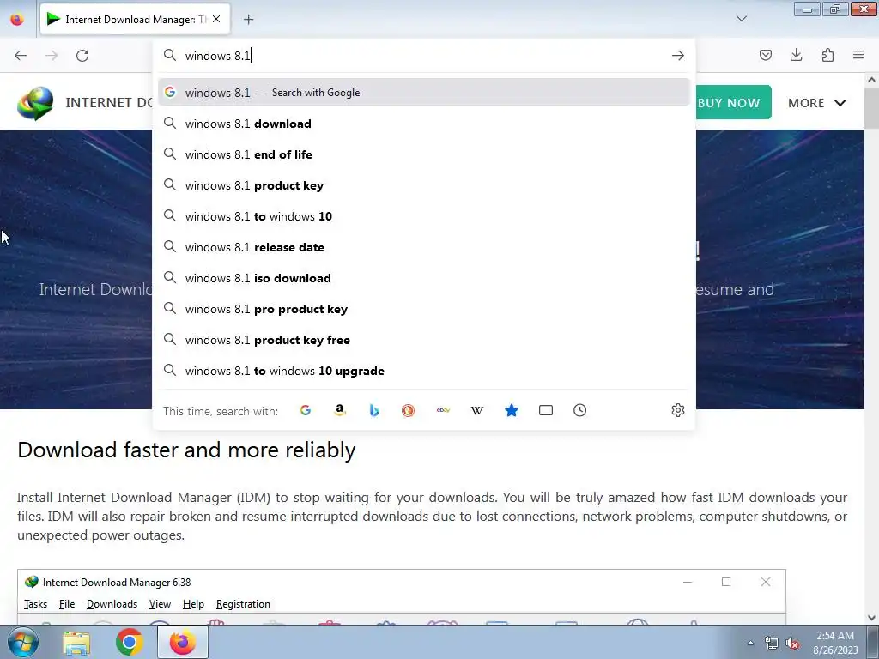Image resolution: width=879 pixels, height=659 pixels.
Task: Search this time with Google icon
Action: tap(306, 410)
